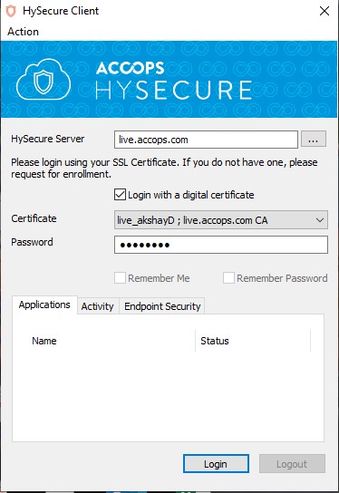Toggle Login with a digital certificate checkbox
The height and width of the screenshot is (493, 339).
click(x=121, y=195)
